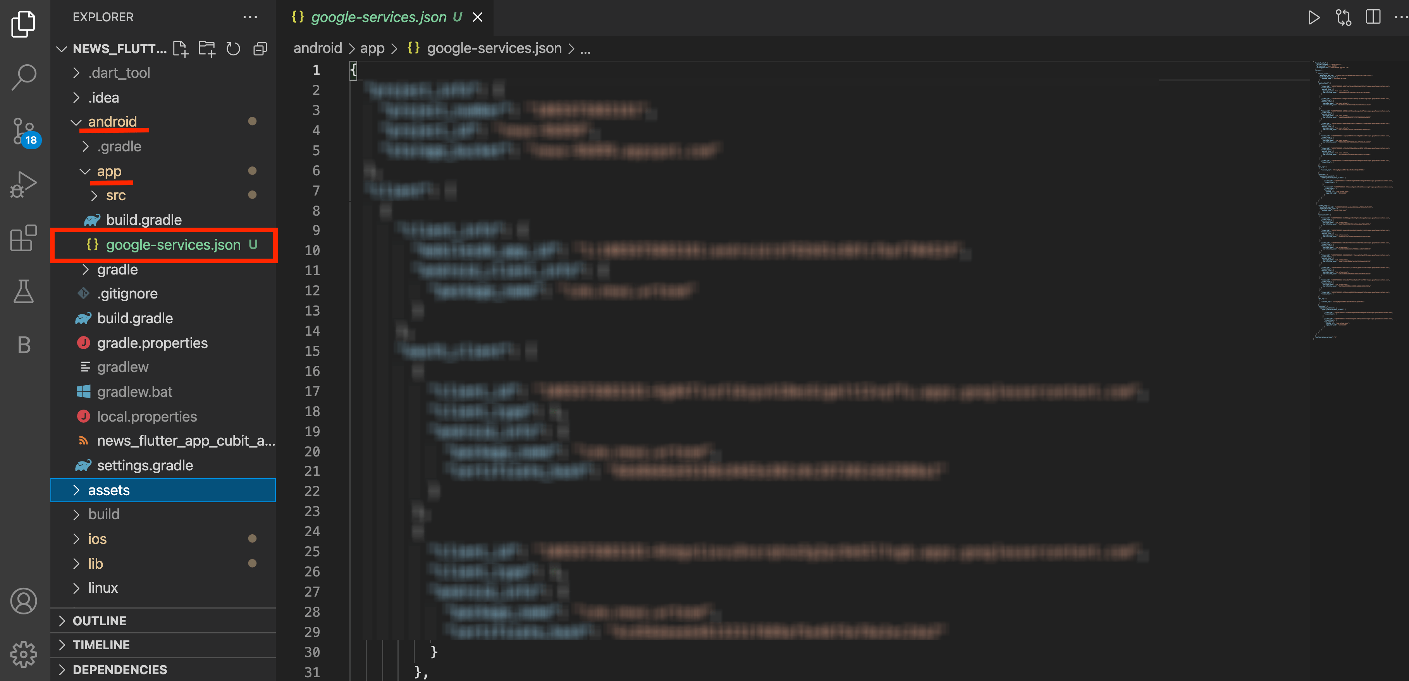Screen dimensions: 1409x681
Task: Expand the OUTLINE section
Action: [100, 621]
